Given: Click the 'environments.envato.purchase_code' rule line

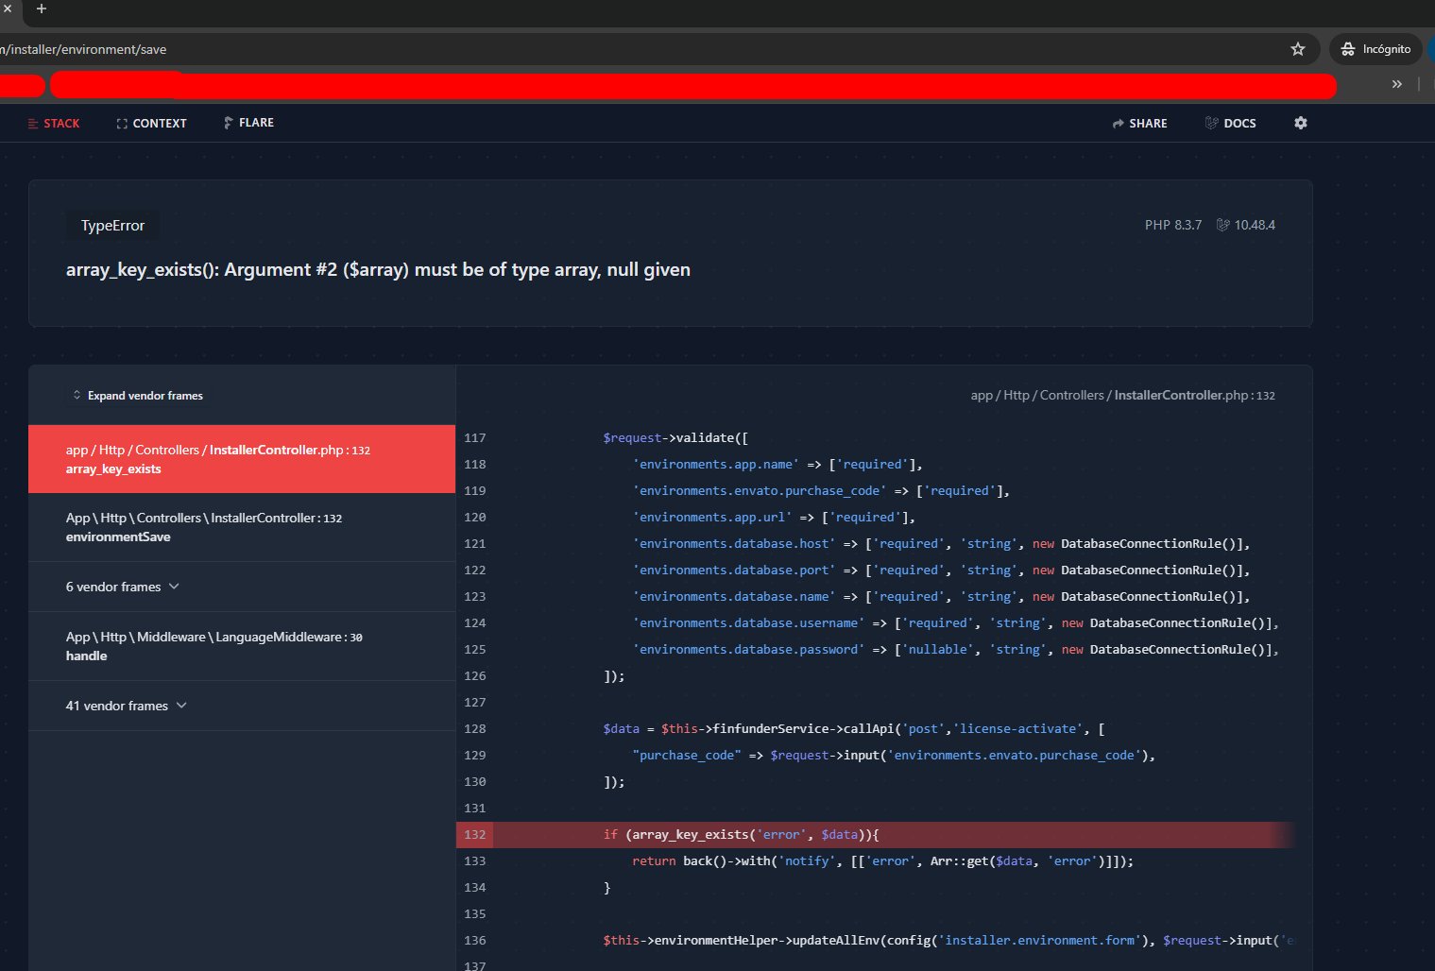Looking at the screenshot, I should (x=821, y=491).
